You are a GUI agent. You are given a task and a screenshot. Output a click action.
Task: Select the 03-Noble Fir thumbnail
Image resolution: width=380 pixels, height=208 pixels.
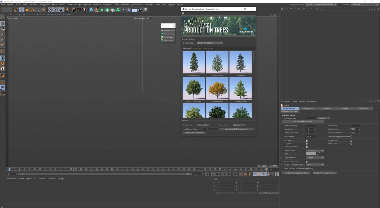point(241,62)
